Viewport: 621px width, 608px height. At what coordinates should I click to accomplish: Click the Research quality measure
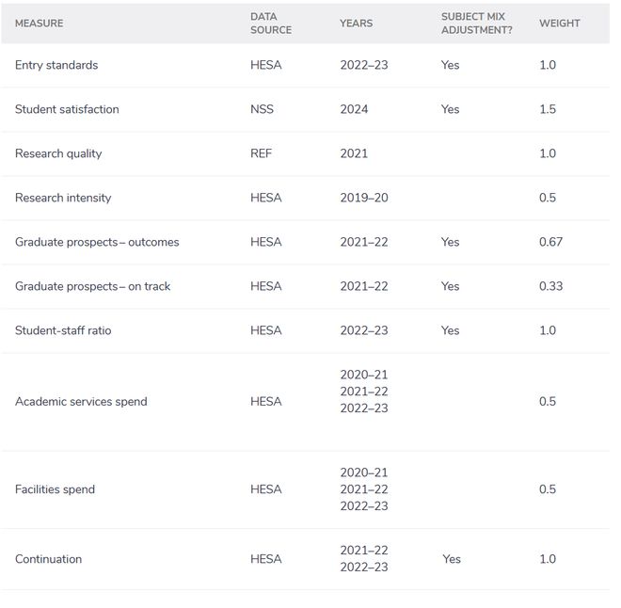coord(58,153)
